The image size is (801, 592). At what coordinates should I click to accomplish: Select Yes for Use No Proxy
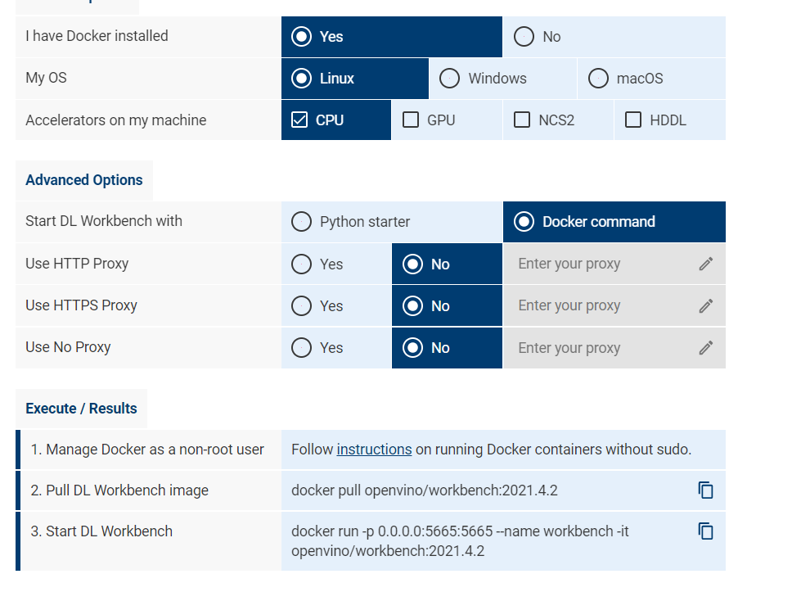pos(301,348)
